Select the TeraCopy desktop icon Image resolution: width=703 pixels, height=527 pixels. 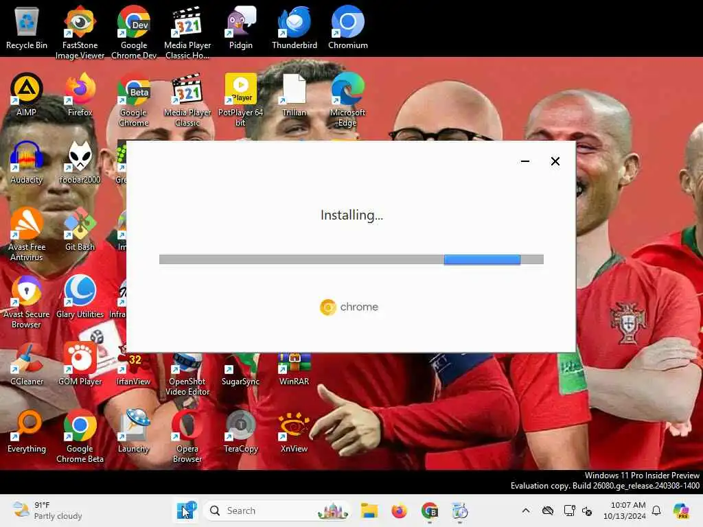pyautogui.click(x=241, y=431)
